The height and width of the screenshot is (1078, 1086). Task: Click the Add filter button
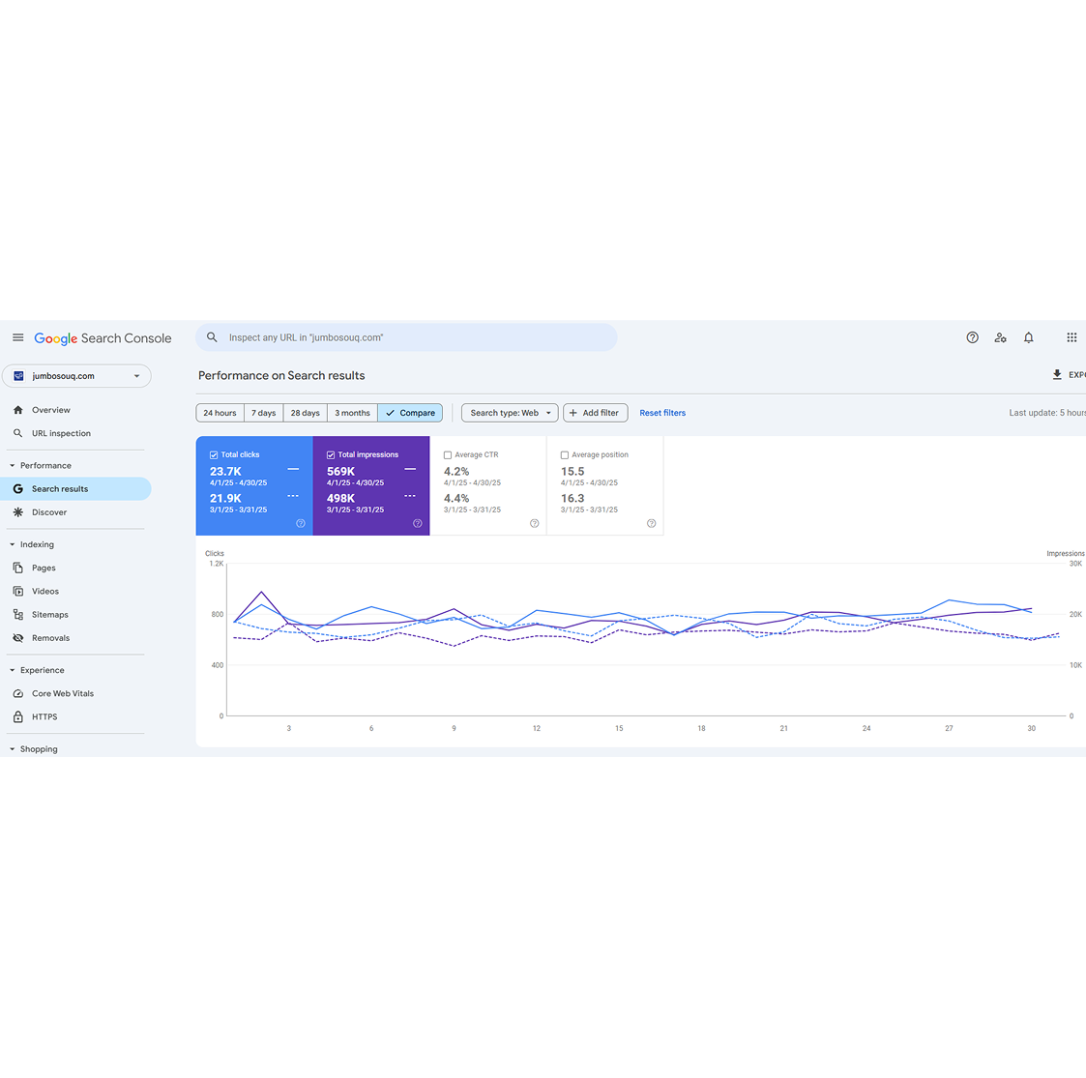(x=595, y=413)
